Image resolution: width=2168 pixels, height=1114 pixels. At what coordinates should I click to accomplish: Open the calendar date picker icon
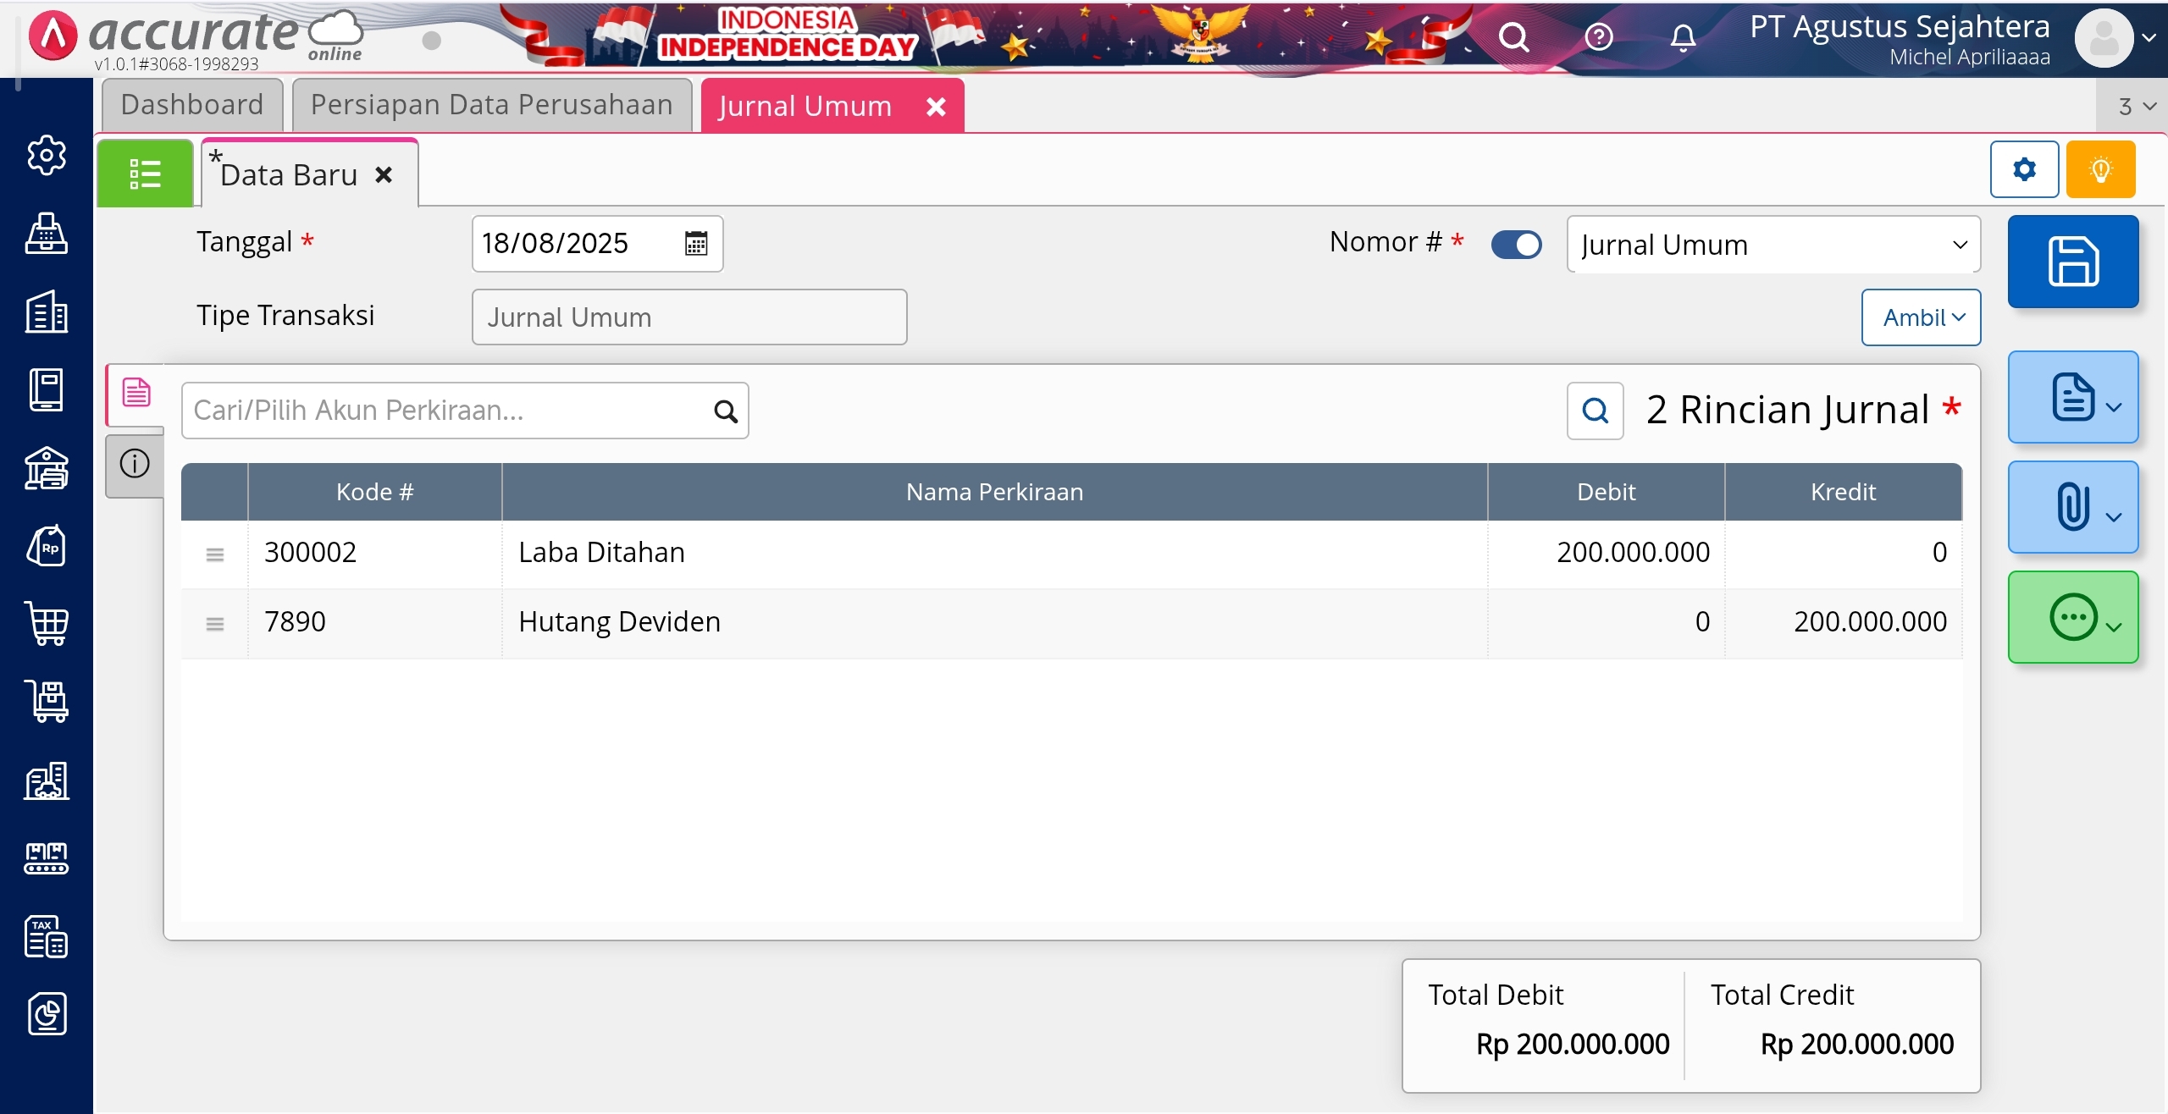[695, 244]
